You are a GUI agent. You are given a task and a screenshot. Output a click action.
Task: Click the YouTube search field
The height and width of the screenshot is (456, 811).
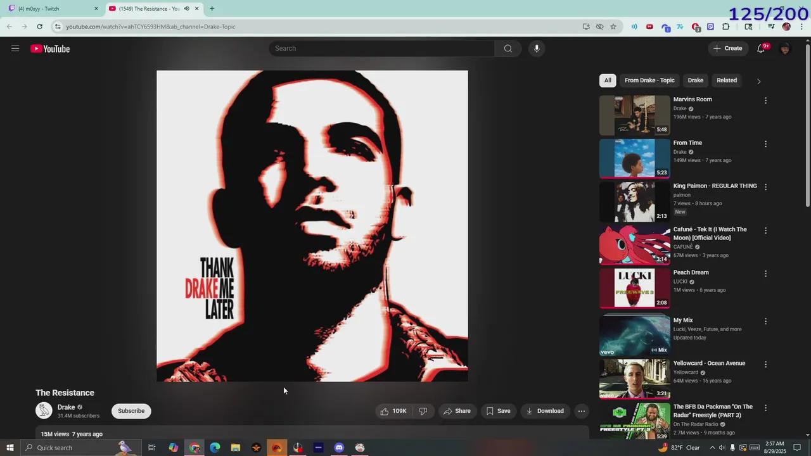pos(381,49)
